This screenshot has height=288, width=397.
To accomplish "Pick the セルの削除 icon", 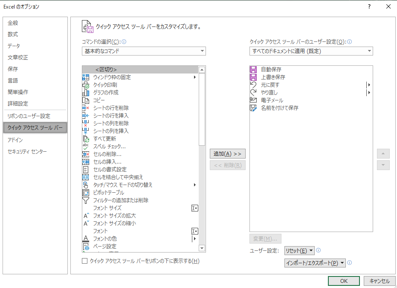I will (86, 154).
